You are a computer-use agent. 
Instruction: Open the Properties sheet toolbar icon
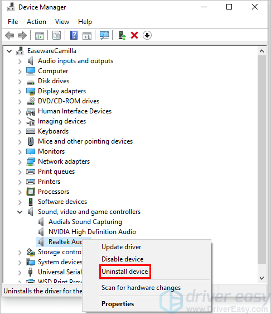[x=57, y=35]
